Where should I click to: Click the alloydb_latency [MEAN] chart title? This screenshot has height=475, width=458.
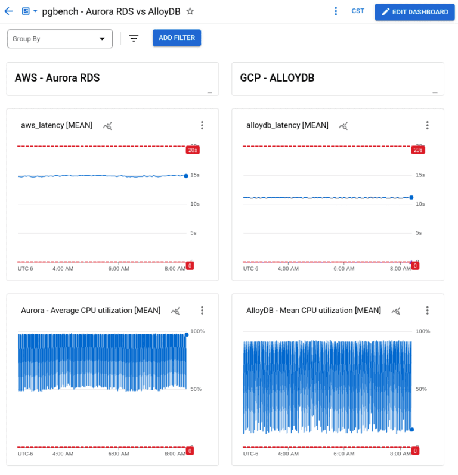coord(287,125)
